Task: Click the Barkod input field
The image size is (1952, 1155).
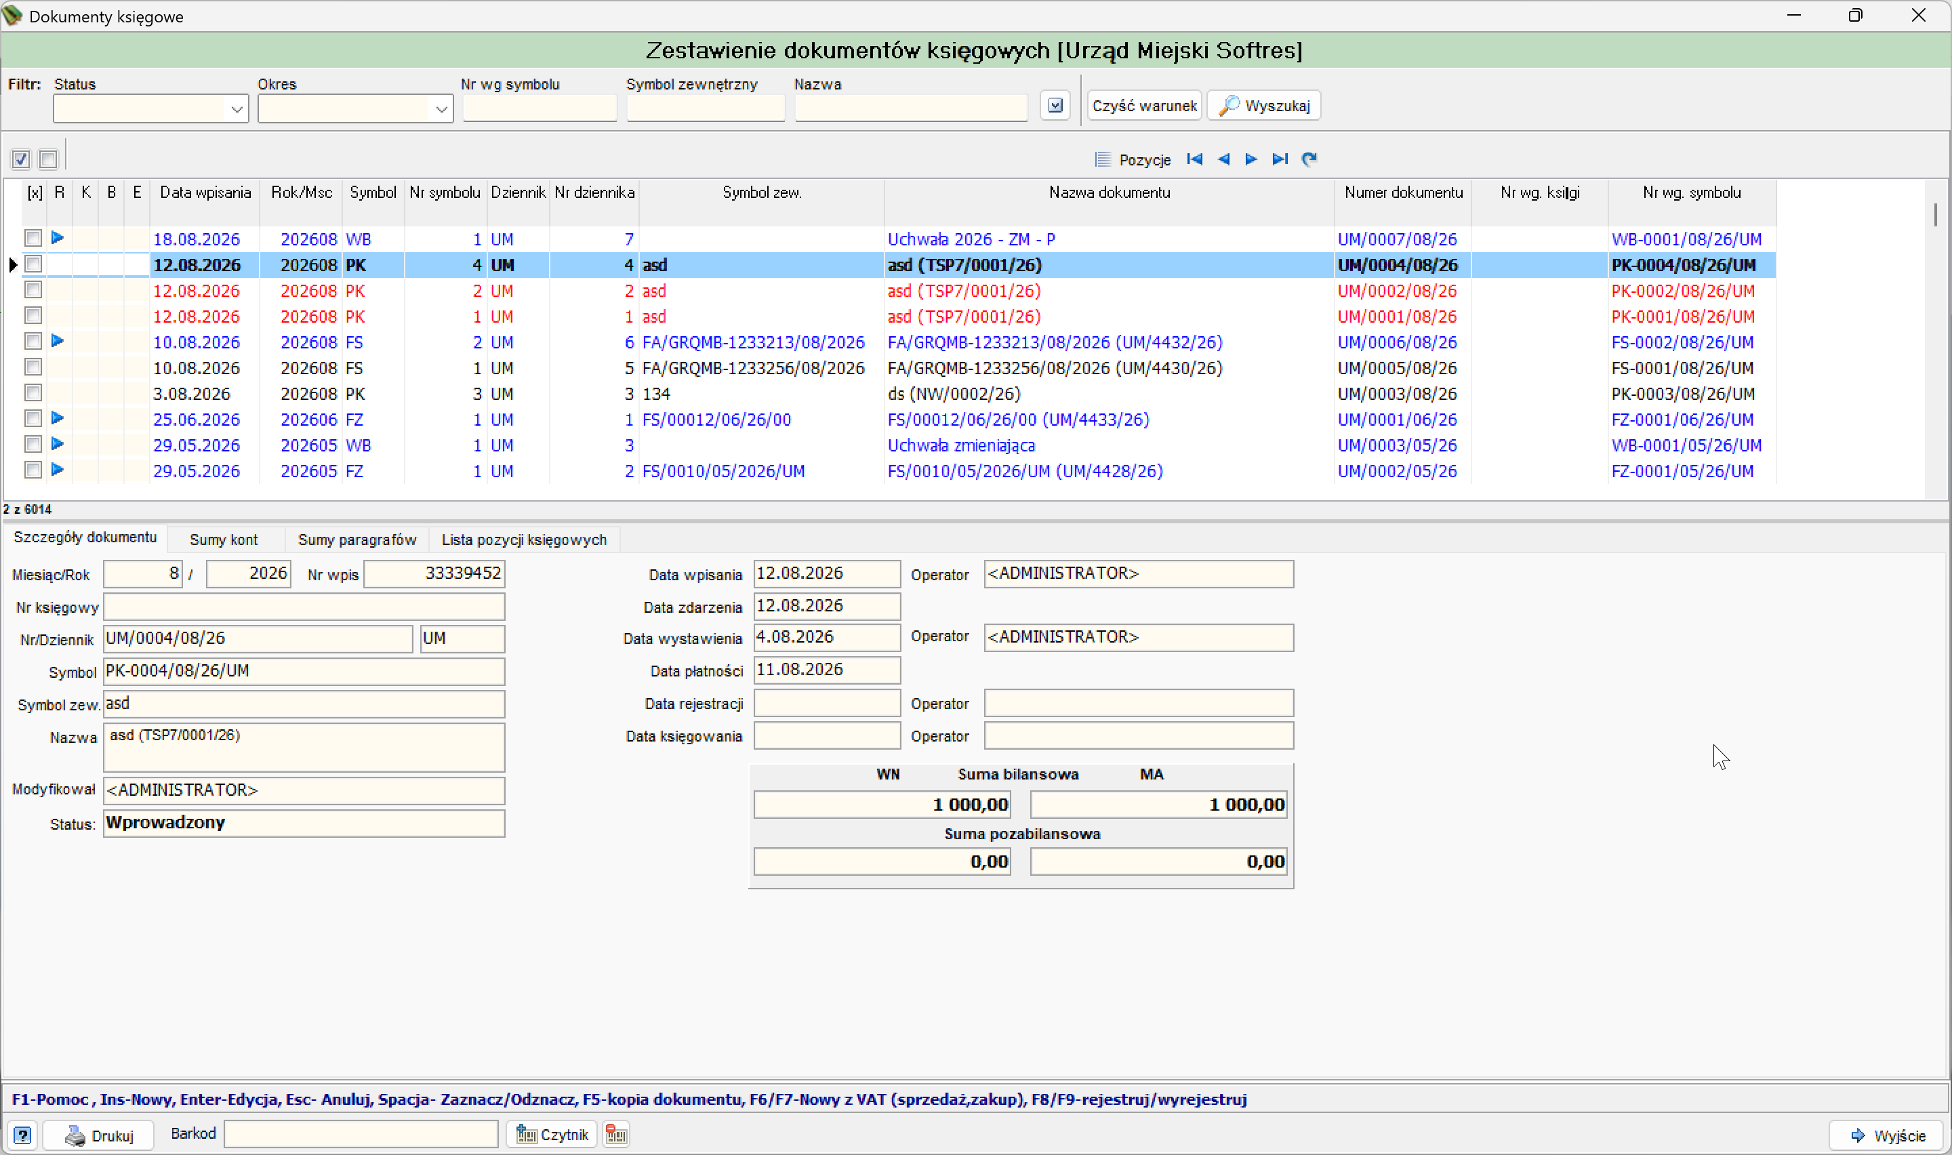Action: click(x=361, y=1135)
